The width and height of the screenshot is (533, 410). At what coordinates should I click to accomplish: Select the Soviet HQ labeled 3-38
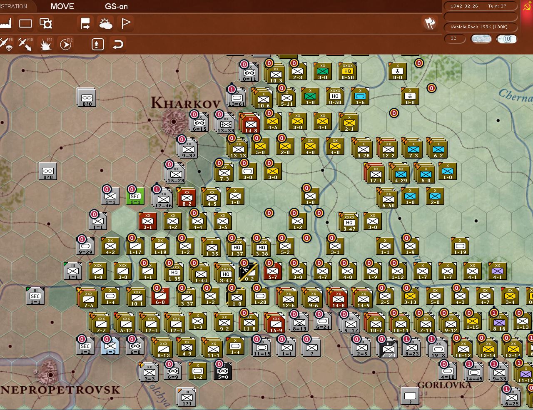[261, 247]
